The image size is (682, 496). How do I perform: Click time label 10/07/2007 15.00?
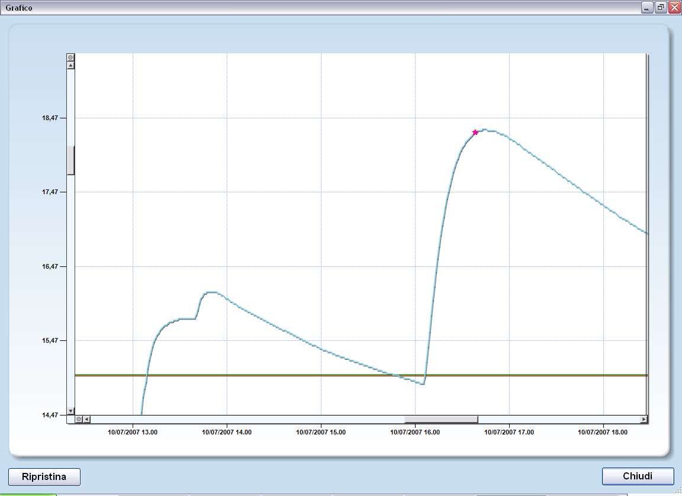click(321, 432)
